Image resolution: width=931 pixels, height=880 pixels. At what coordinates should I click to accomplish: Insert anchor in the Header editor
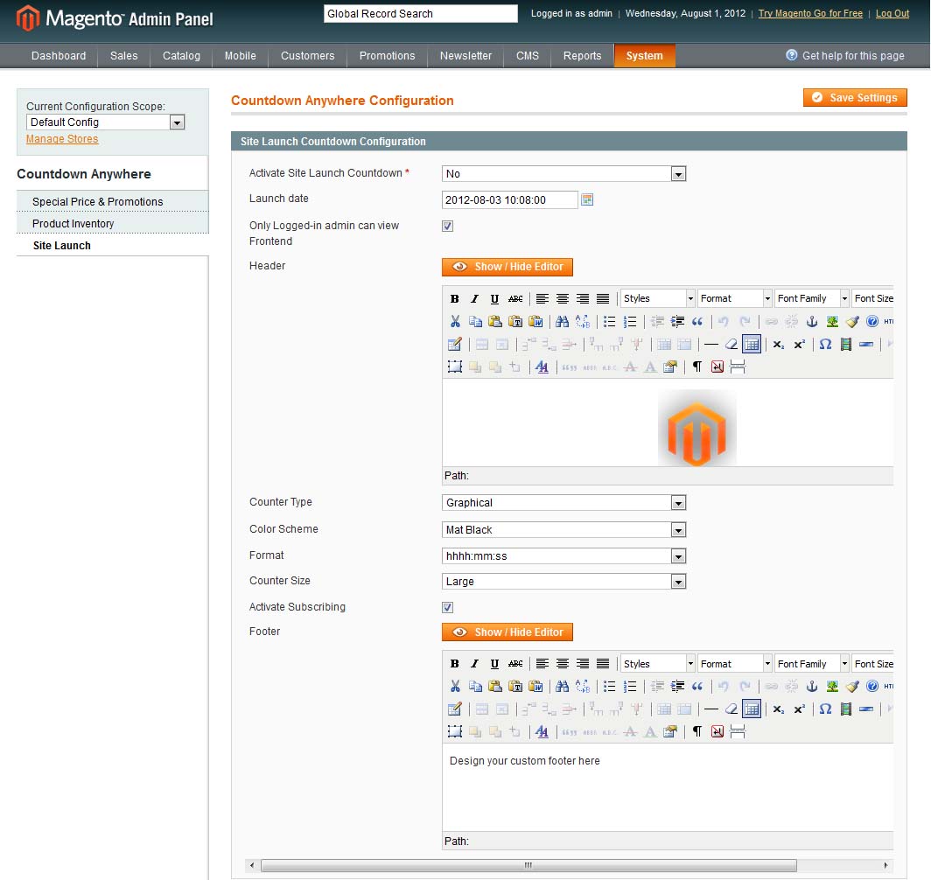coord(812,322)
